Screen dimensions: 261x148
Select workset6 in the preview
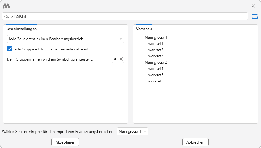click(x=156, y=81)
